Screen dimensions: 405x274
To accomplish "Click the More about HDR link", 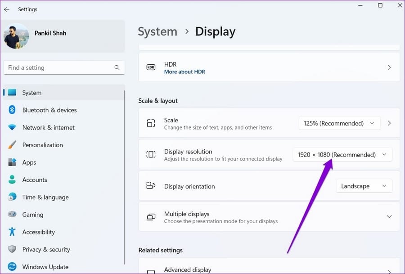I will [x=184, y=72].
